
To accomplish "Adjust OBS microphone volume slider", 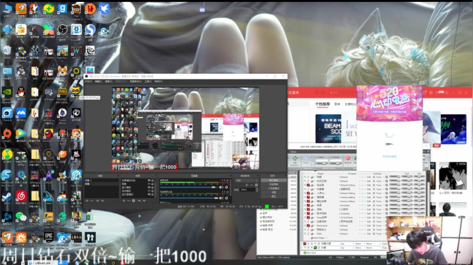I will [x=189, y=198].
